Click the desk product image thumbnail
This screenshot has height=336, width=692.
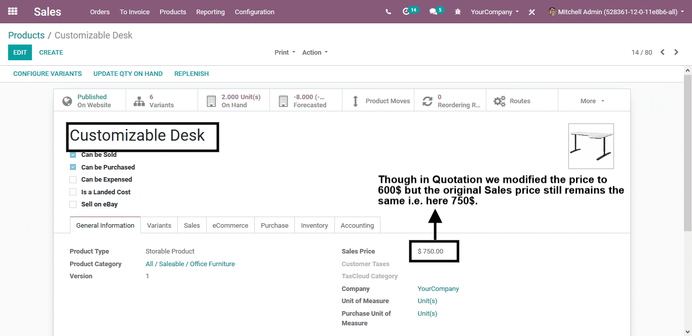pyautogui.click(x=591, y=146)
